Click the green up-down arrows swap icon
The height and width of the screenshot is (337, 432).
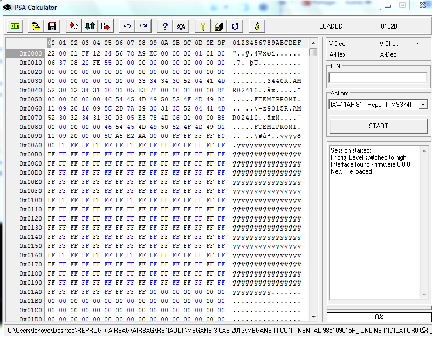(90, 26)
